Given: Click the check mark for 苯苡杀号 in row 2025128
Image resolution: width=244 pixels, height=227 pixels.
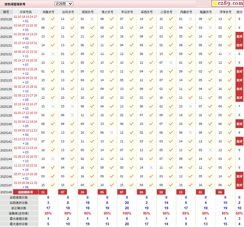Looking at the screenshot, I should tap(131, 19).
